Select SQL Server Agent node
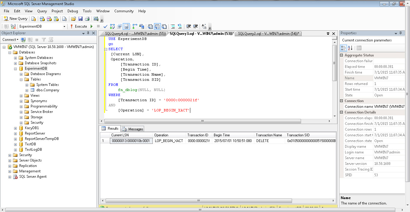Screen dimensions: 410x212 pyautogui.click(x=33, y=177)
